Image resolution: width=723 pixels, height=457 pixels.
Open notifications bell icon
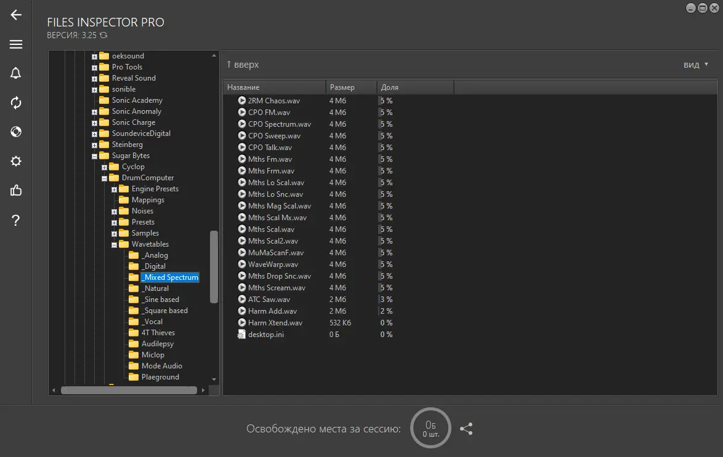[16, 73]
